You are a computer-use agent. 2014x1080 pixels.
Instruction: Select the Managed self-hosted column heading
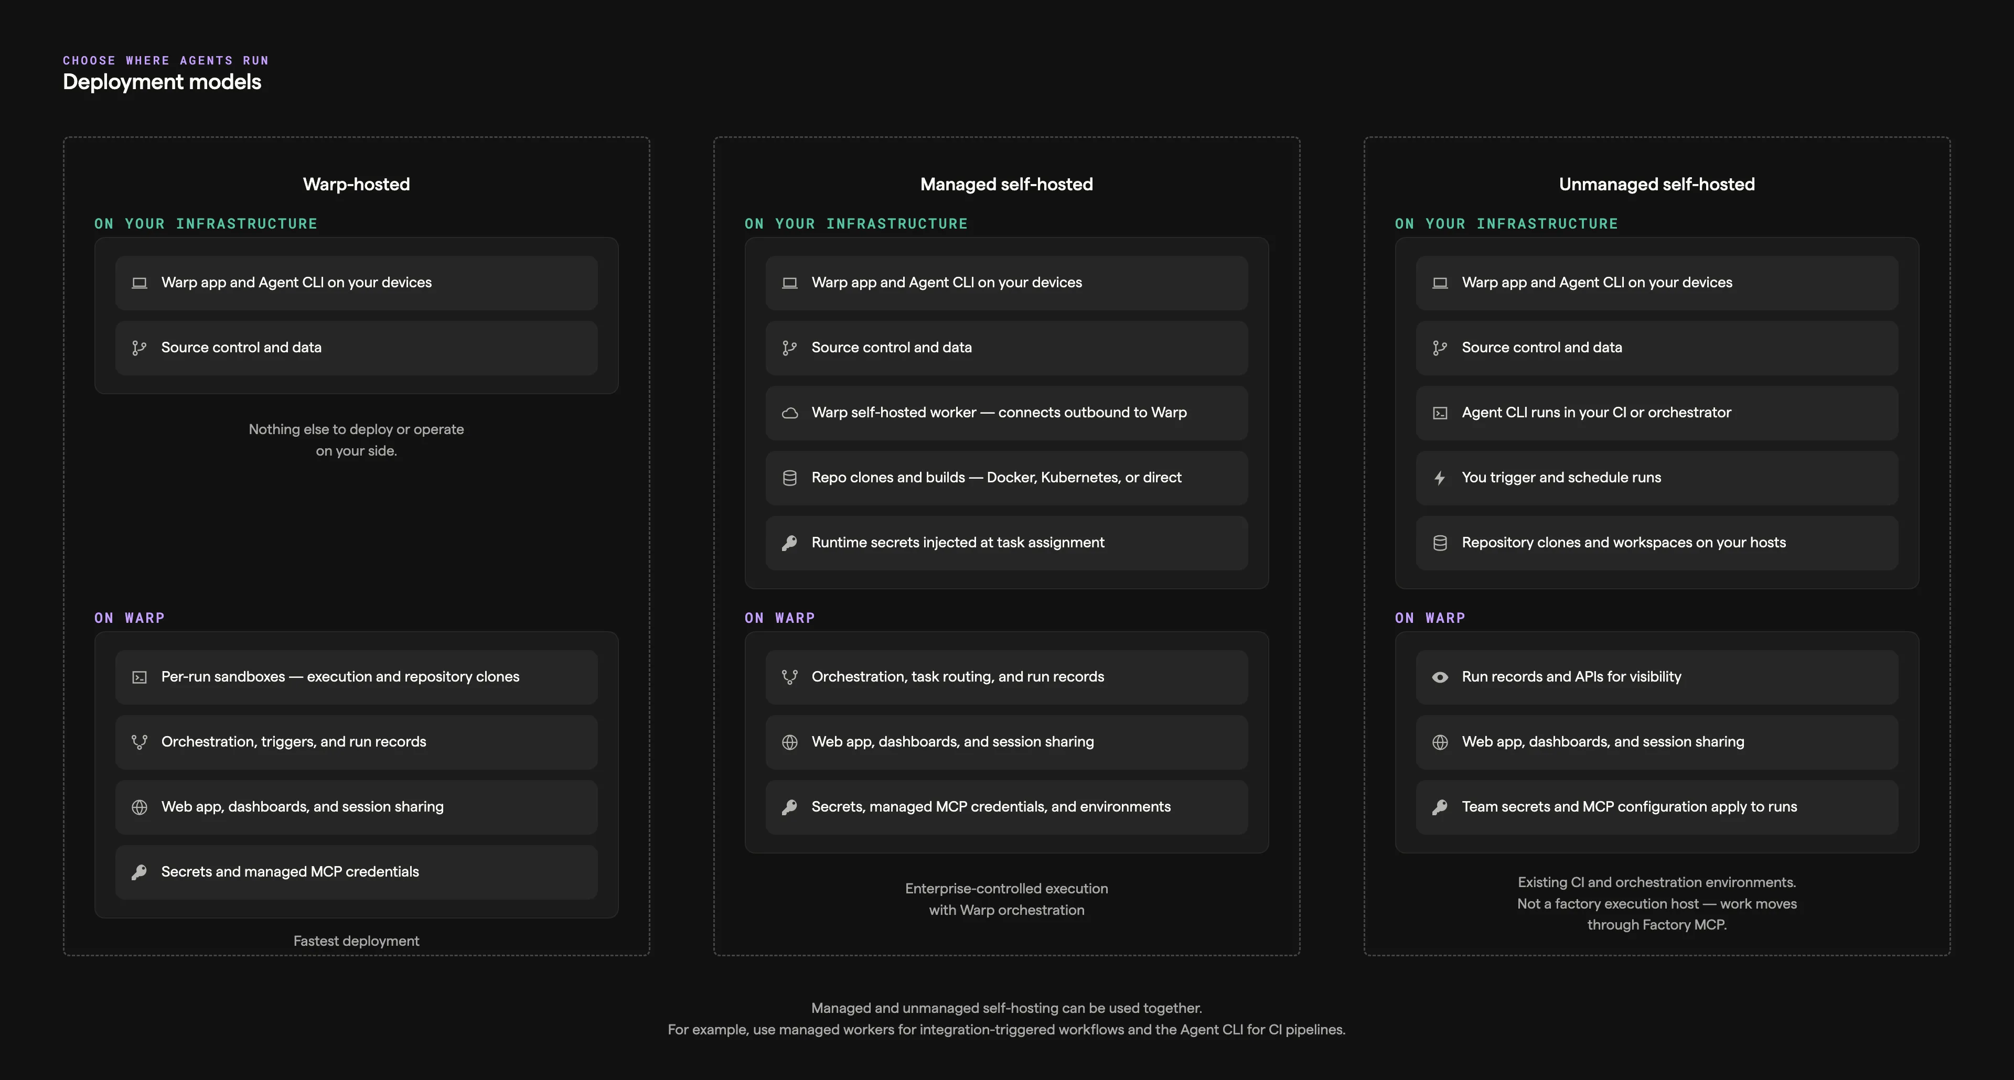click(x=1006, y=185)
